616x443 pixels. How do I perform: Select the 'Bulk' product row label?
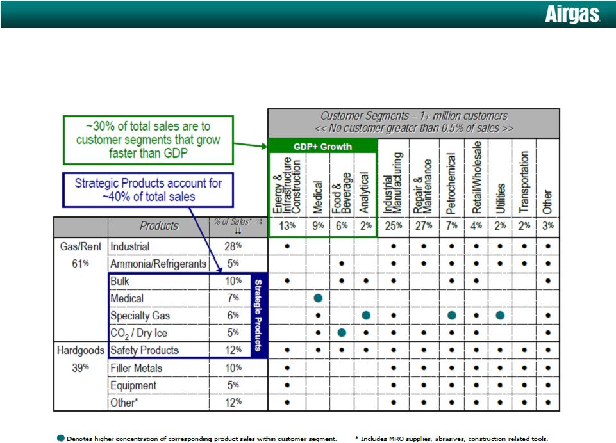coord(120,281)
